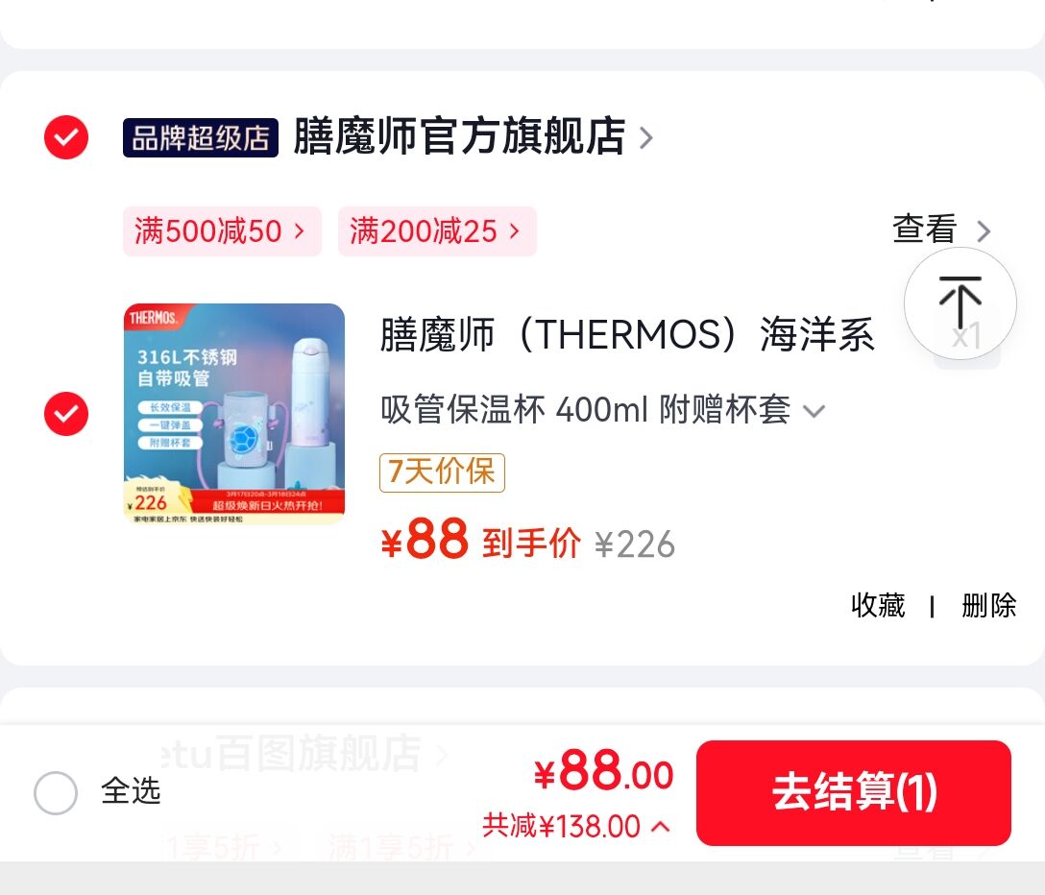Click 去结算(1) checkout button
The height and width of the screenshot is (895, 1045).
[x=854, y=793]
